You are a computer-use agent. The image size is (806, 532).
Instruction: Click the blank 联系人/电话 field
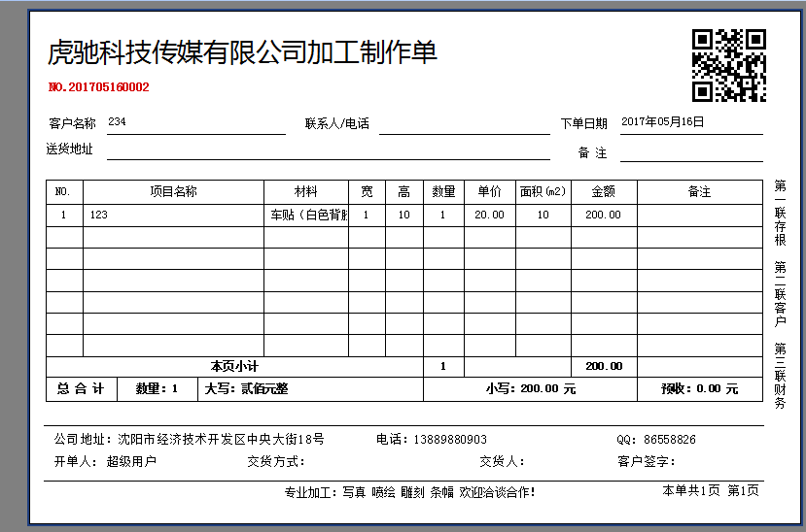pos(464,124)
